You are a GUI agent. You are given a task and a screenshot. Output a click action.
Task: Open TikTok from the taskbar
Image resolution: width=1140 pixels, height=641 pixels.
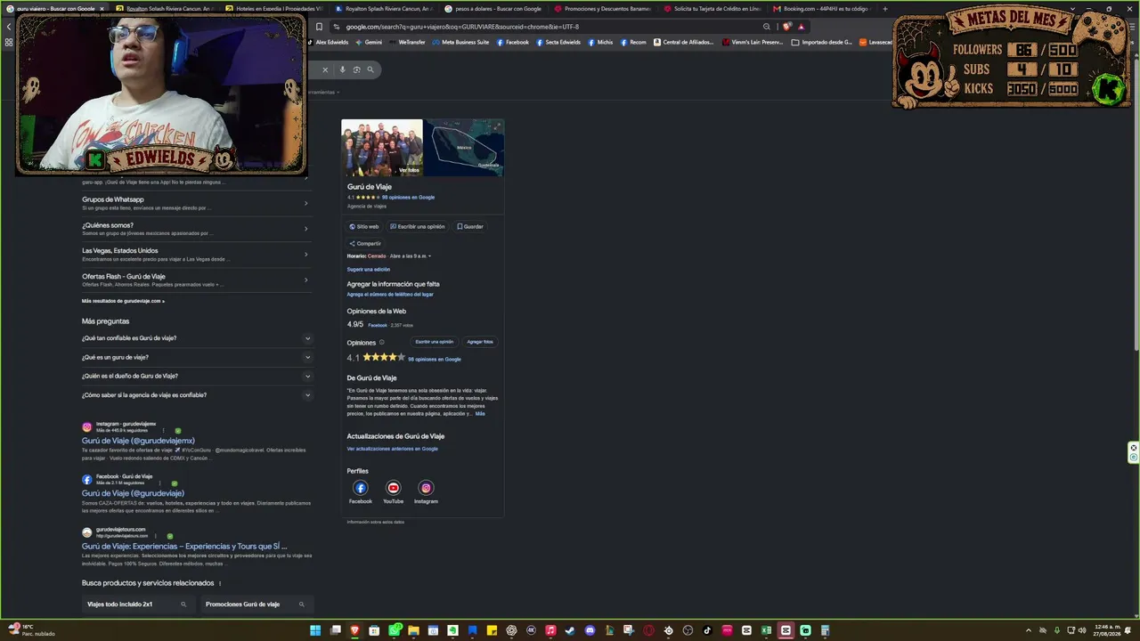707,630
